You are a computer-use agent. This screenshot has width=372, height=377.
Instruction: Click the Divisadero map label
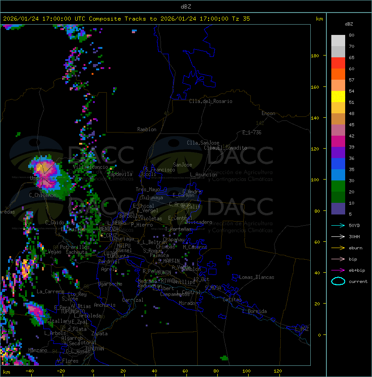[x=199, y=222]
